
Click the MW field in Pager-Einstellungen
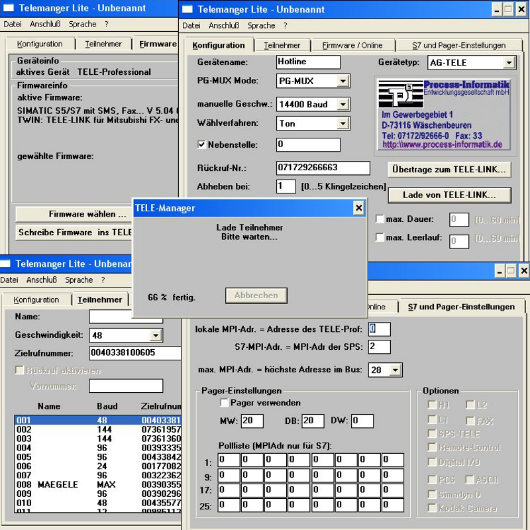point(252,421)
